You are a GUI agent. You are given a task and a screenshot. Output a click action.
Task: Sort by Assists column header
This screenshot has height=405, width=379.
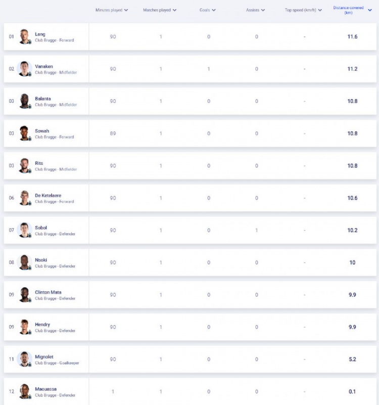tap(255, 10)
